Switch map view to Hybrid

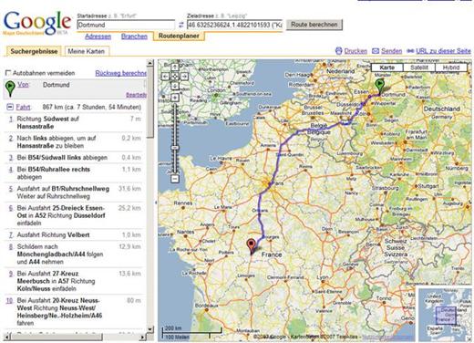tap(451, 68)
